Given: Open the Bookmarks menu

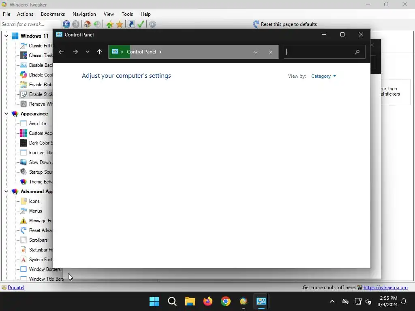Looking at the screenshot, I should coord(53,14).
